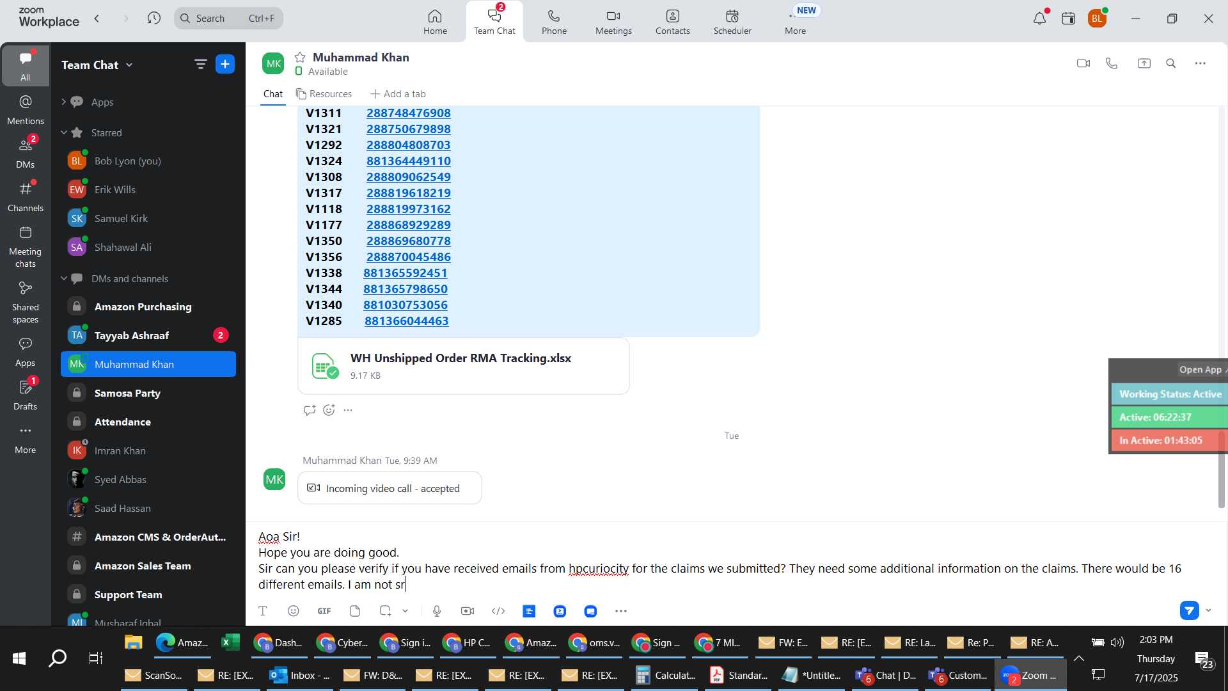1228x691 pixels.
Task: Click the screenshot capture icon in composer
Action: [x=385, y=611]
